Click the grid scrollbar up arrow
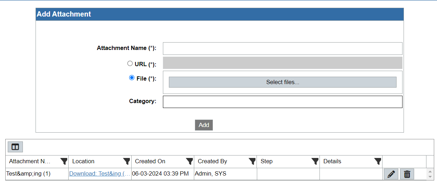The height and width of the screenshot is (184, 437). click(430, 171)
